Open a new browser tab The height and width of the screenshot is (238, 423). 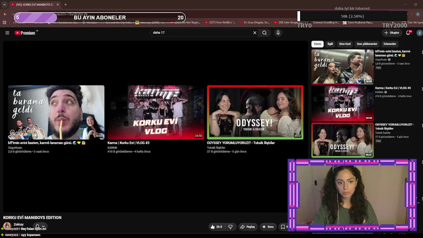click(65, 5)
